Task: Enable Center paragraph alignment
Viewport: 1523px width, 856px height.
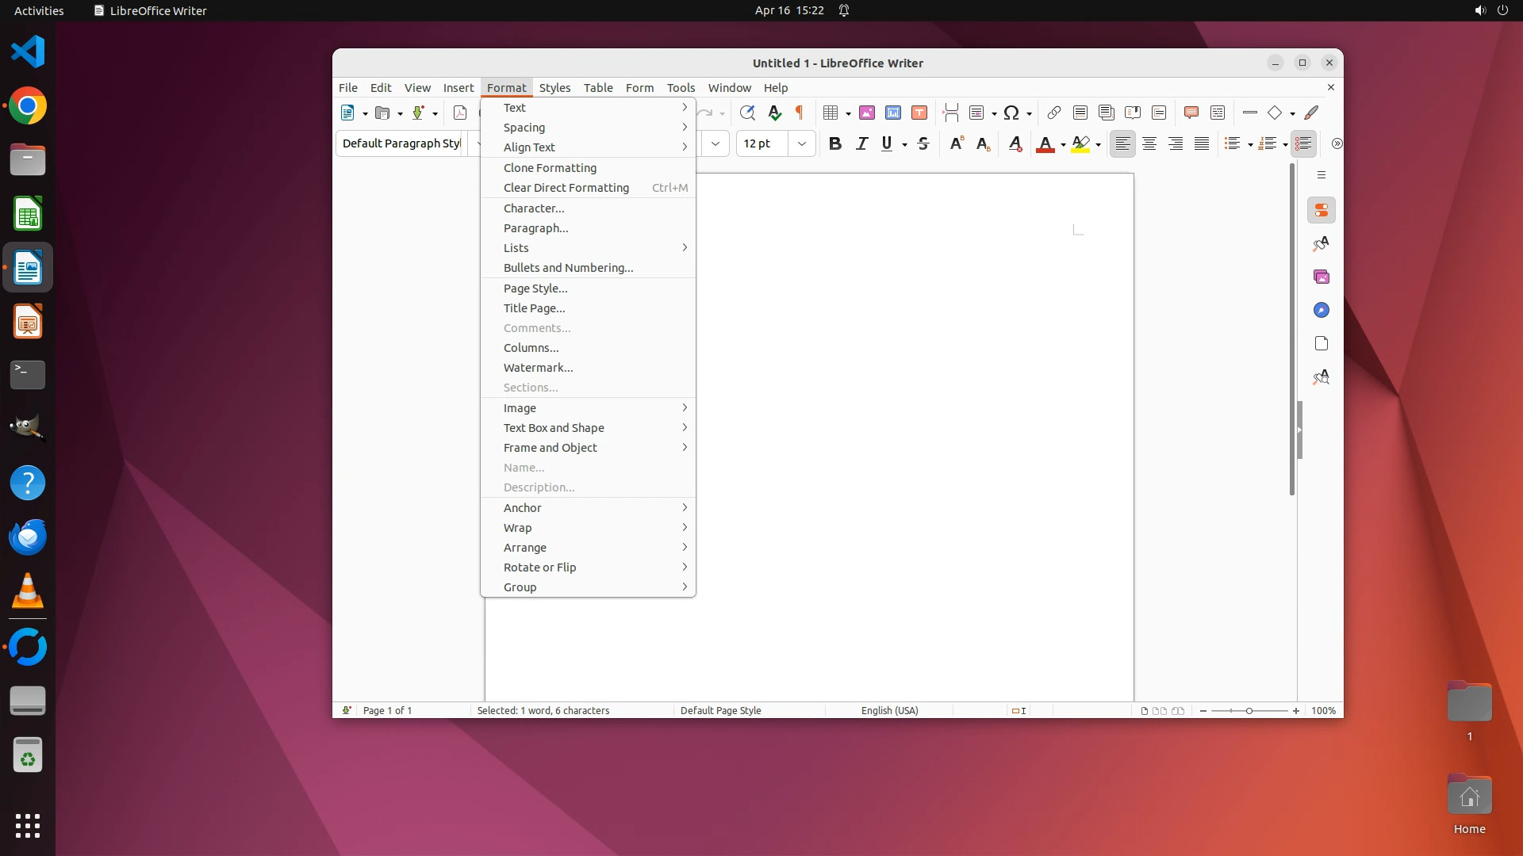Action: click(1149, 143)
